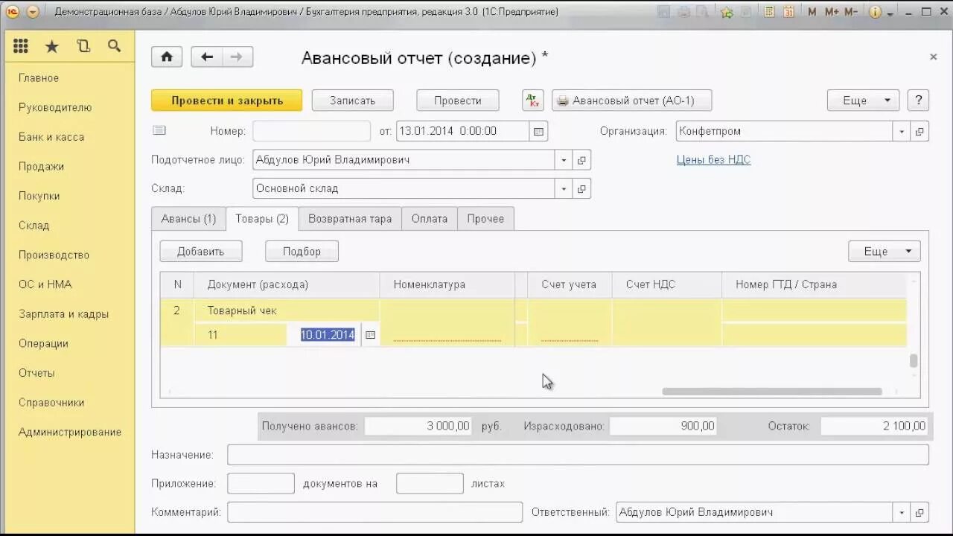Click Провести и закрыть button
This screenshot has width=953, height=536.
pyautogui.click(x=227, y=100)
